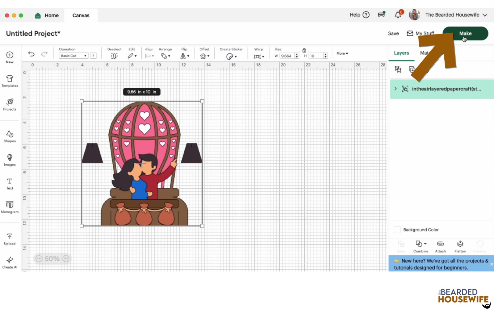
Task: Switch to the Home tab
Action: [47, 15]
